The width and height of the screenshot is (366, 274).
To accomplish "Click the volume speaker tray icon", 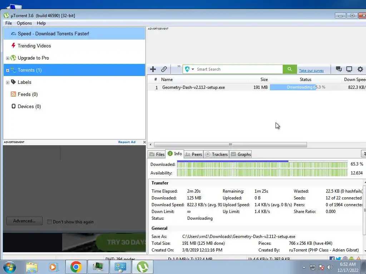I will (x=330, y=267).
